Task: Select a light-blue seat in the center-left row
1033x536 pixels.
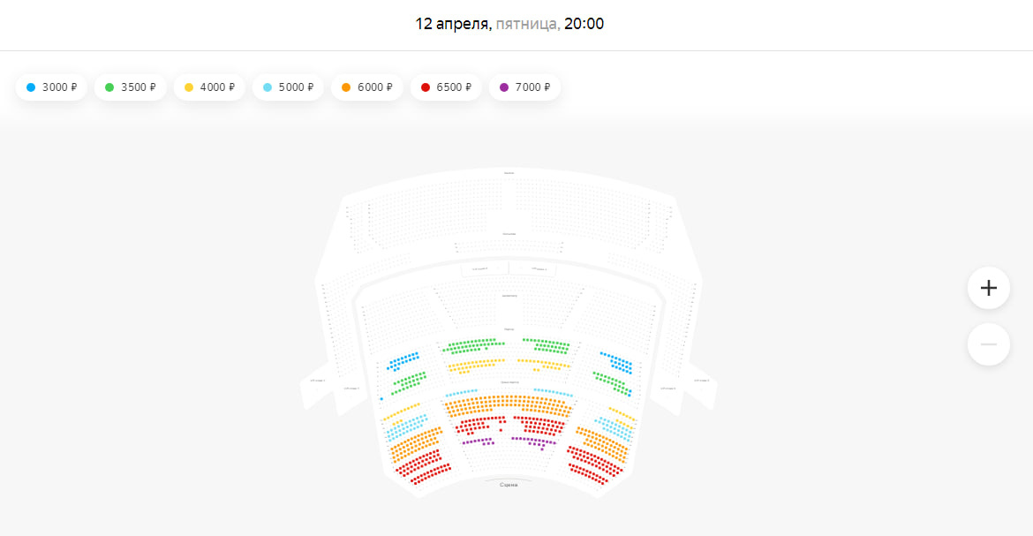Action: coord(462,392)
